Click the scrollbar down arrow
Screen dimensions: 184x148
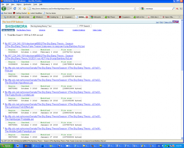pos(182,138)
